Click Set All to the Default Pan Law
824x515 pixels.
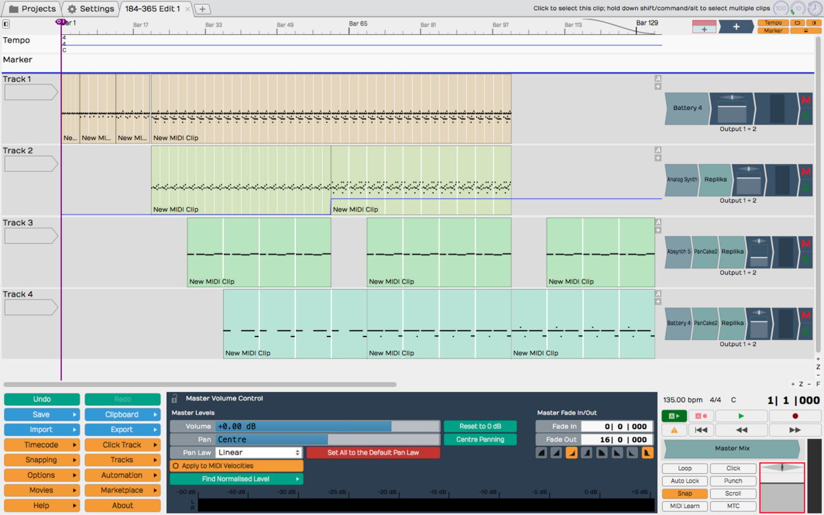373,453
